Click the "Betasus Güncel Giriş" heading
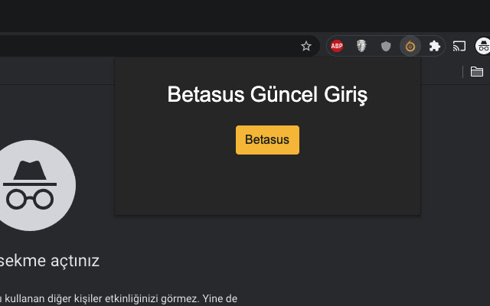490x306 pixels. [x=267, y=96]
